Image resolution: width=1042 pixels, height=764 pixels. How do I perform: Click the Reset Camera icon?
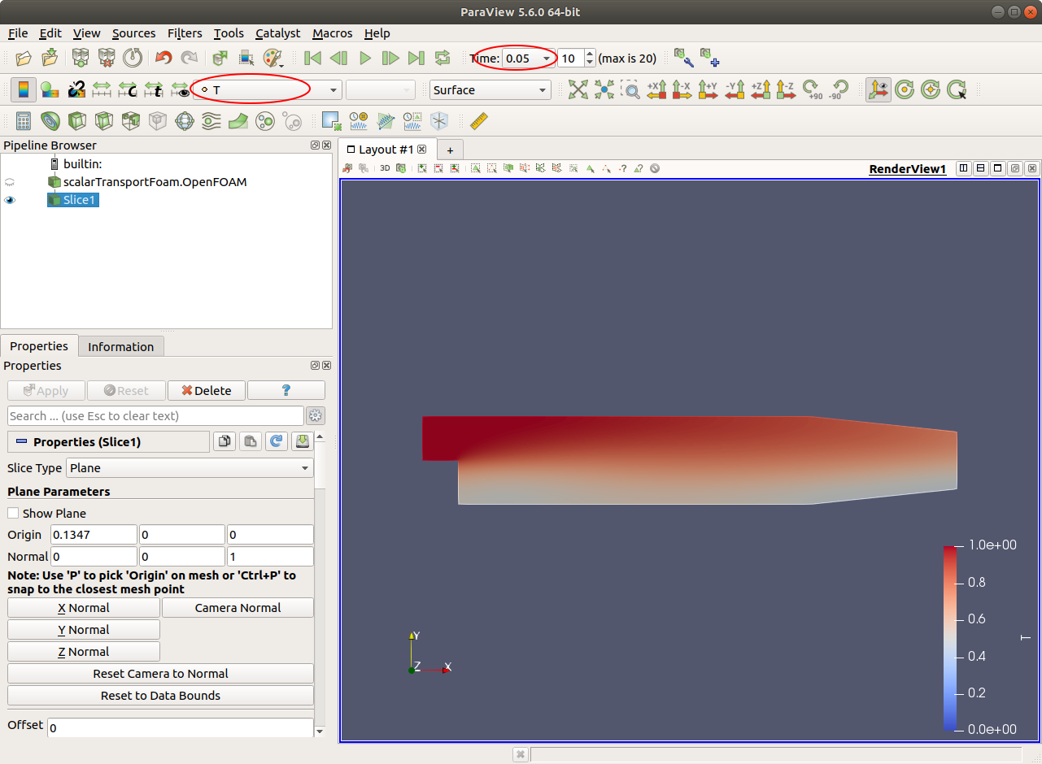[578, 89]
